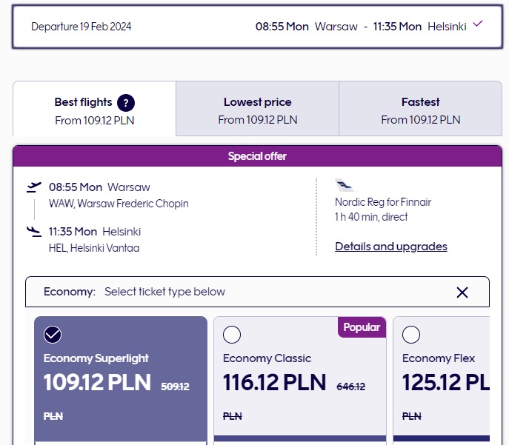Image resolution: width=509 pixels, height=445 pixels.
Task: Click the departure airplane takeoff icon
Action: tap(33, 187)
